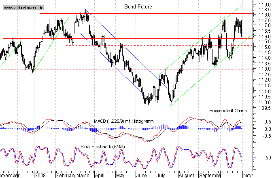Click the 2008 year marker on time axis
This screenshot has height=178, width=272.
click(x=41, y=176)
